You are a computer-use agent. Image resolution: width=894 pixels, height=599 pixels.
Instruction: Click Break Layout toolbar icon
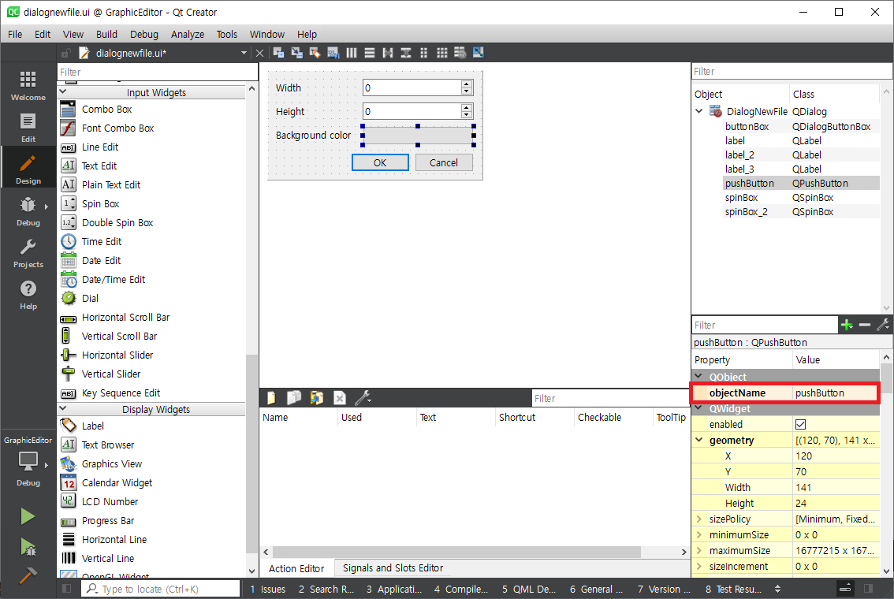tap(460, 53)
